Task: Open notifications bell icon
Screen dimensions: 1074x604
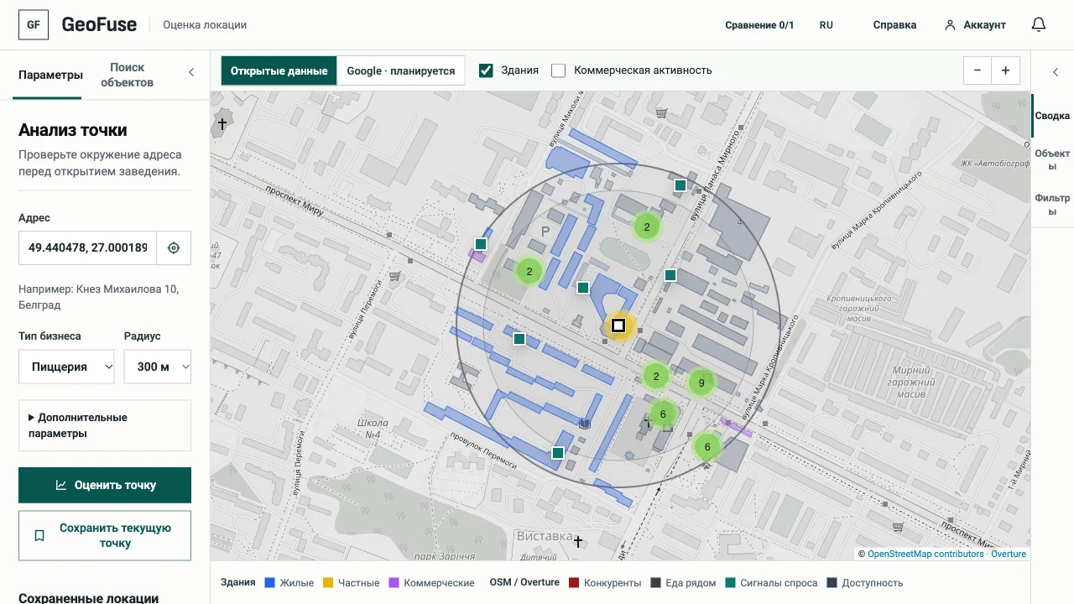Action: coord(1039,25)
